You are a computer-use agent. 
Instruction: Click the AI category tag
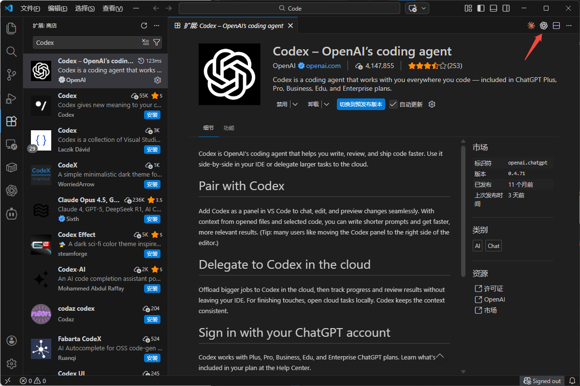478,246
